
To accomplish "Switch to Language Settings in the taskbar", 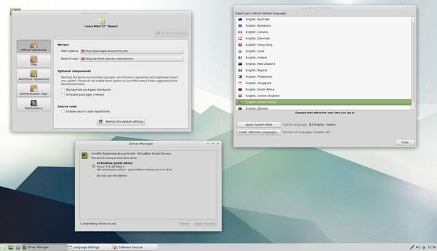I will point(90,248).
